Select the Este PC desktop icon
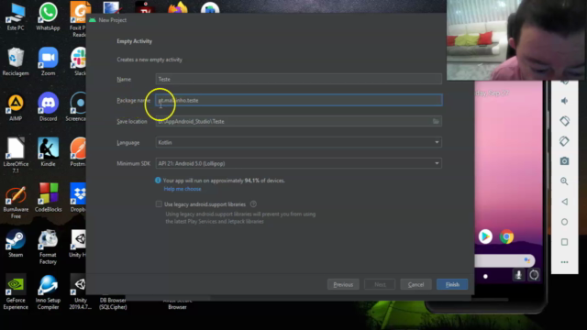Viewport: 587px width, 330px height. [16, 16]
